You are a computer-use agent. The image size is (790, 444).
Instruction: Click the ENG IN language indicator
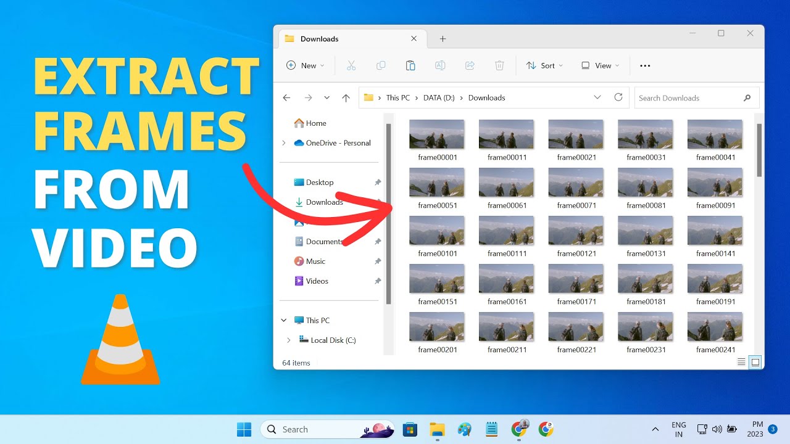[679, 429]
